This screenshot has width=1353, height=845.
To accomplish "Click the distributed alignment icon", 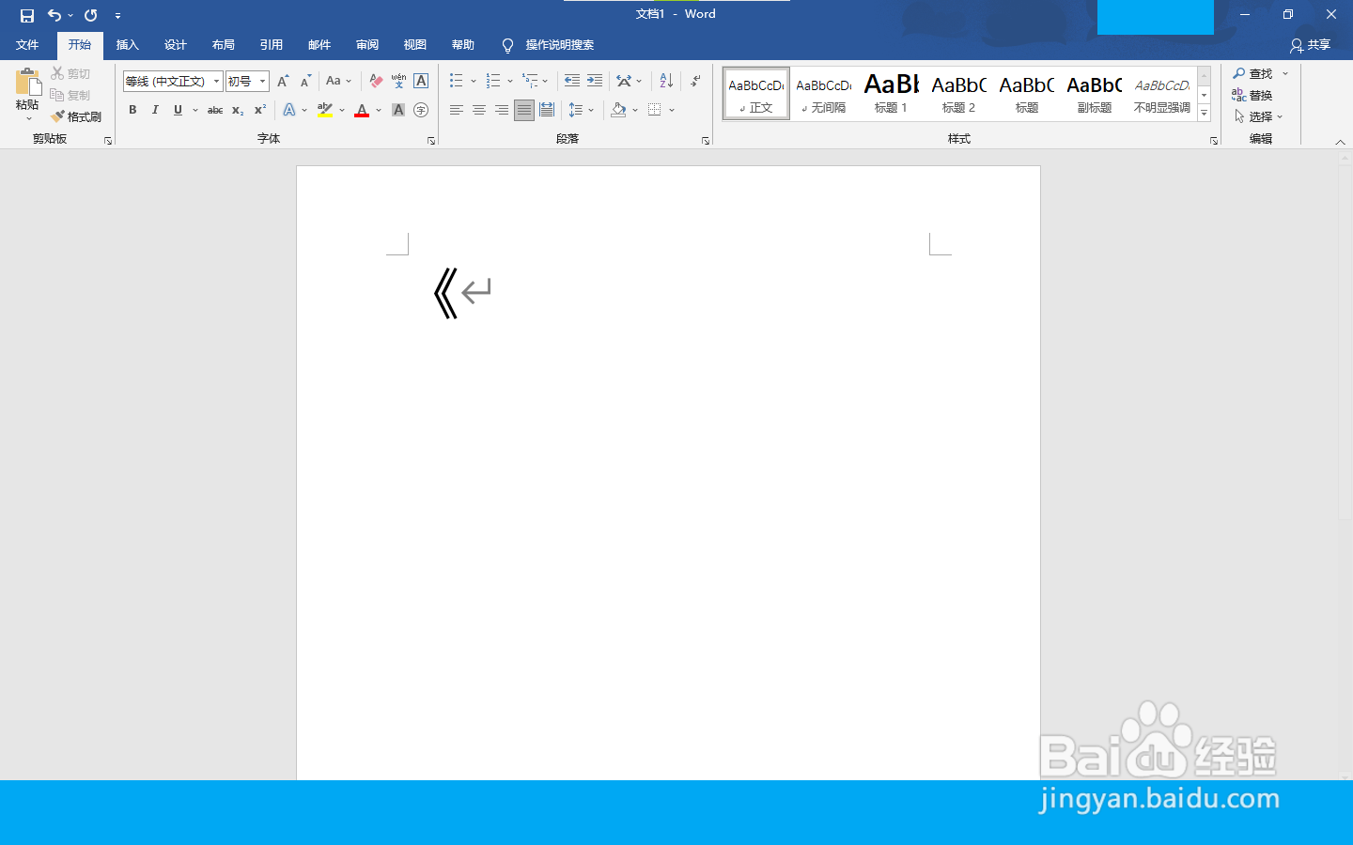I will tap(547, 110).
